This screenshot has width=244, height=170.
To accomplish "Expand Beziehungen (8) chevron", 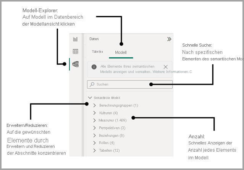I will click(94, 136).
